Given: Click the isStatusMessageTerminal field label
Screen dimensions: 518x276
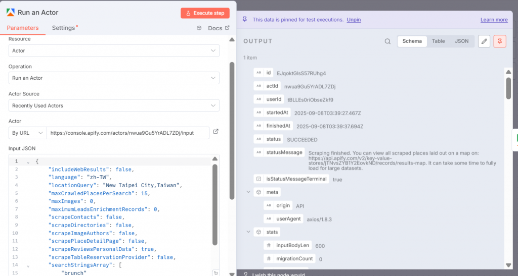Looking at the screenshot, I should [x=296, y=179].
